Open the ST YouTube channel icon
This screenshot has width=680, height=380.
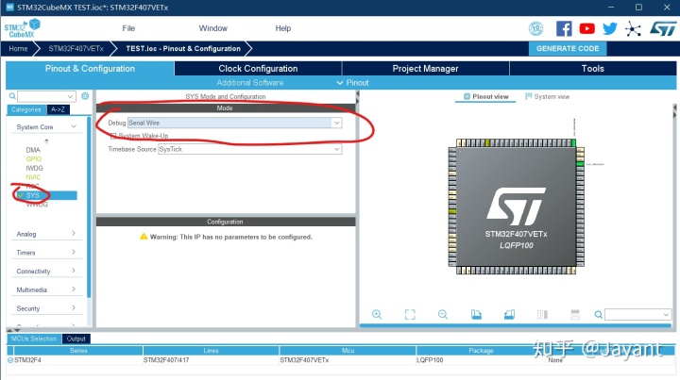[586, 28]
